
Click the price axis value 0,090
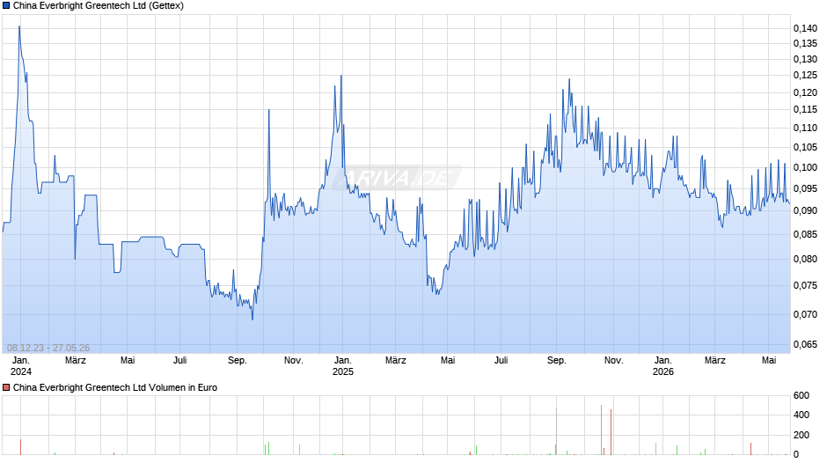tap(805, 210)
